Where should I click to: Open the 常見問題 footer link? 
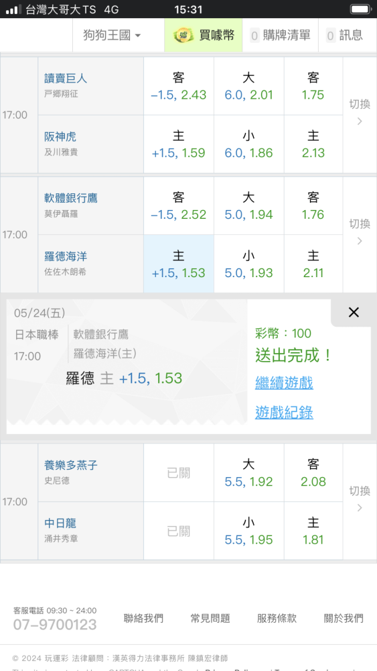(210, 619)
